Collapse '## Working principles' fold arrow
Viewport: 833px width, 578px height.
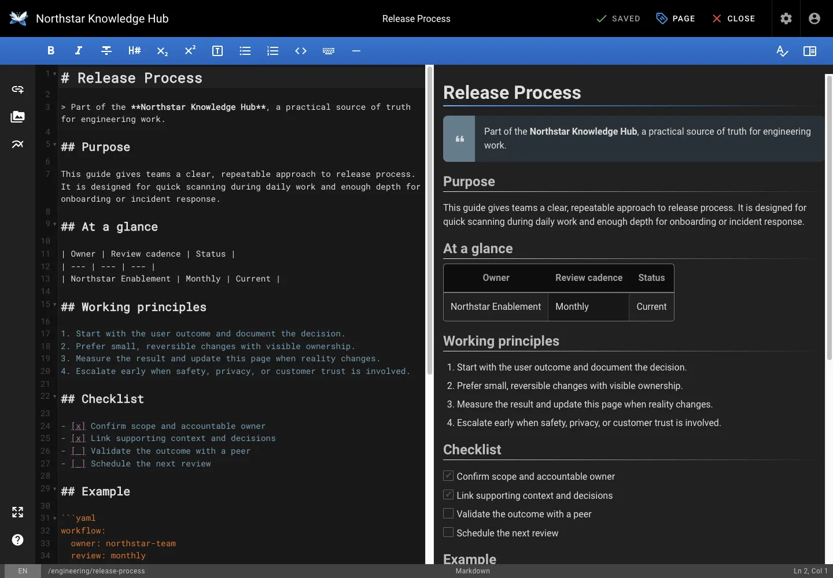[x=55, y=305]
